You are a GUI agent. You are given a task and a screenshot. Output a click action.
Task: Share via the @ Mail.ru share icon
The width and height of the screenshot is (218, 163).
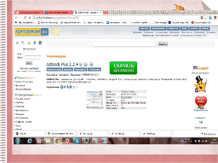[x=65, y=87]
